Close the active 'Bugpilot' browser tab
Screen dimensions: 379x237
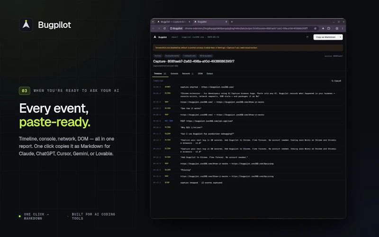226,22
